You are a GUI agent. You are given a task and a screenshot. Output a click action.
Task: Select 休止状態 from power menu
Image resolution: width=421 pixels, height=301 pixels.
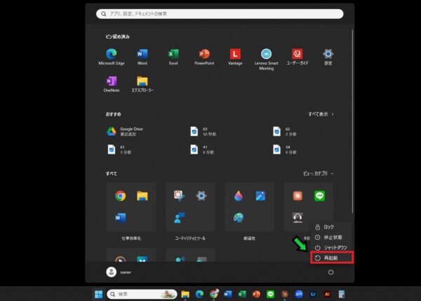click(x=331, y=237)
